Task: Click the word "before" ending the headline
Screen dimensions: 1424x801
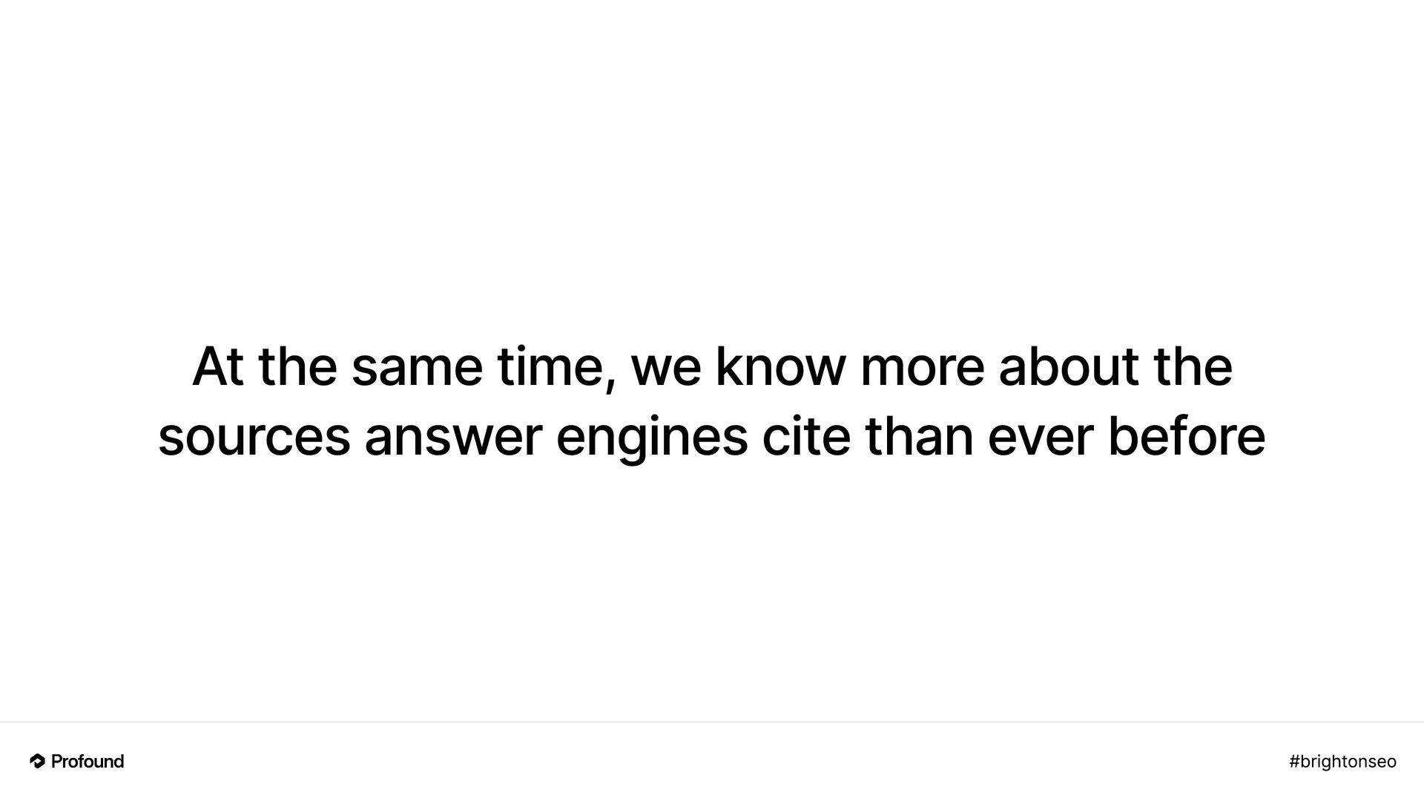Action: 1187,437
